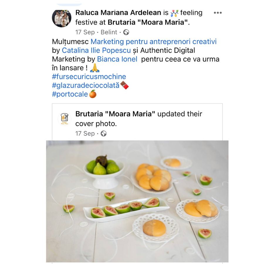The height and width of the screenshot is (264, 264).
Task: Select the #fursecuricusmochine hashtag
Action: pyautogui.click(x=89, y=77)
